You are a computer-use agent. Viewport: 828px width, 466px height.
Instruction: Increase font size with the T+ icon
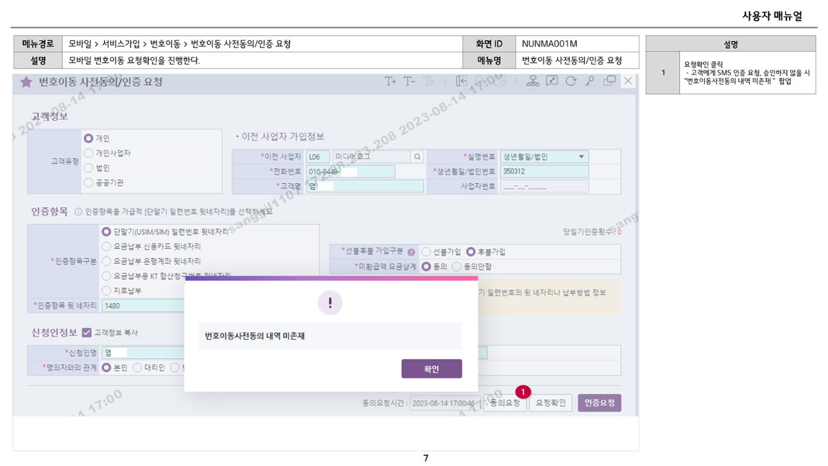coord(391,82)
